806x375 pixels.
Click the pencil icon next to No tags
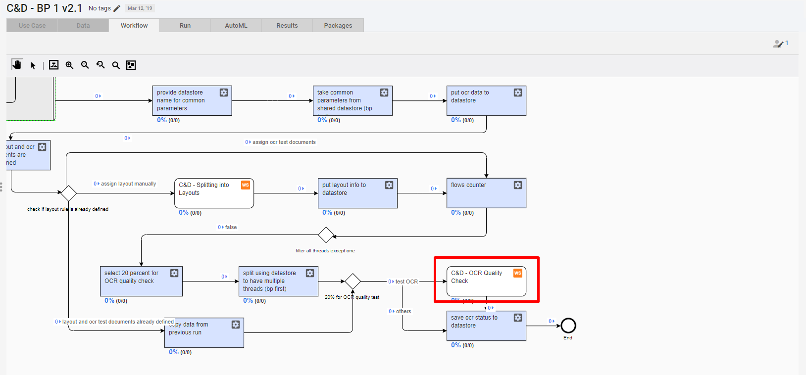(x=117, y=8)
